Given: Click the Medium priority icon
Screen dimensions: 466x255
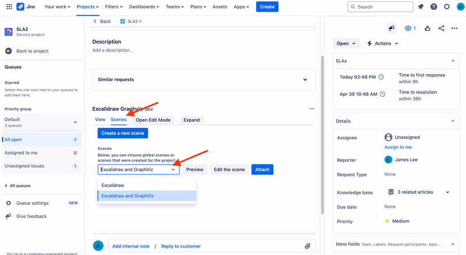Looking at the screenshot, I should 387,221.
